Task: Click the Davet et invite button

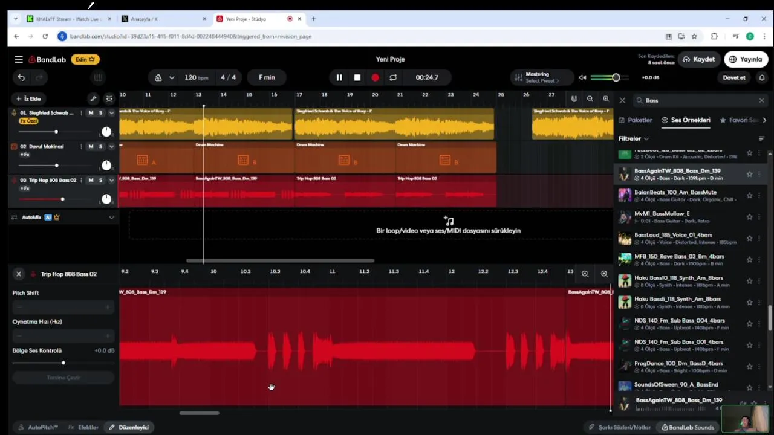Action: [x=734, y=77]
